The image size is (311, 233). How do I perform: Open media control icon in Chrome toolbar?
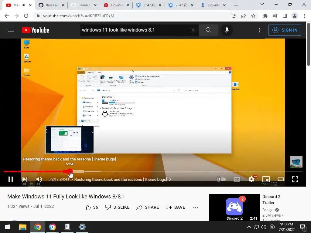coord(275,16)
